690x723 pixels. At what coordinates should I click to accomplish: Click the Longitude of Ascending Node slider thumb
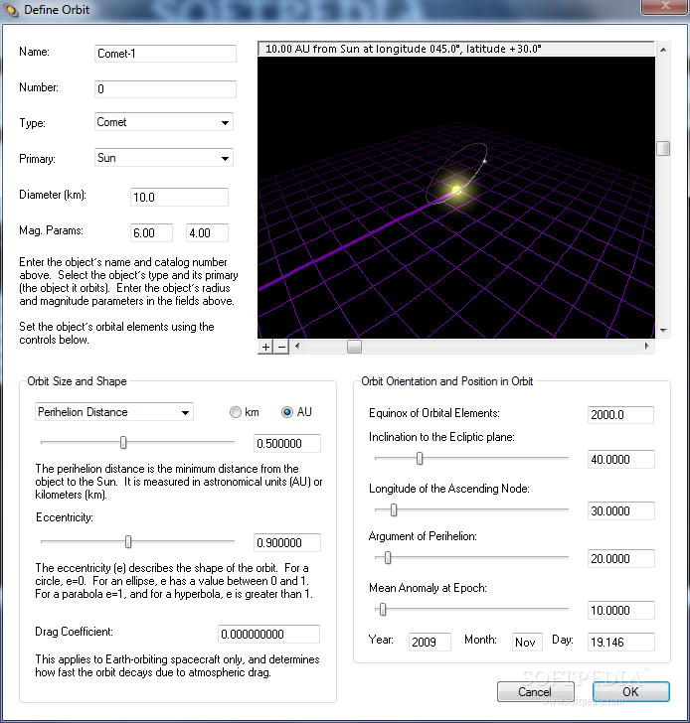[x=394, y=510]
